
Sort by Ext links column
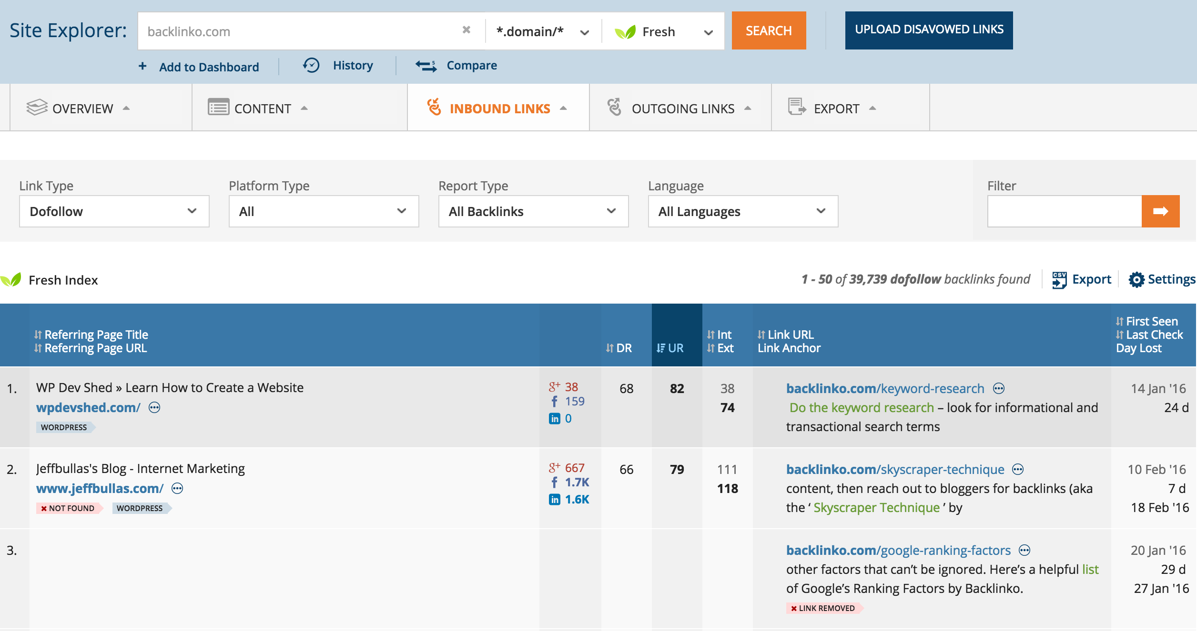pyautogui.click(x=720, y=348)
